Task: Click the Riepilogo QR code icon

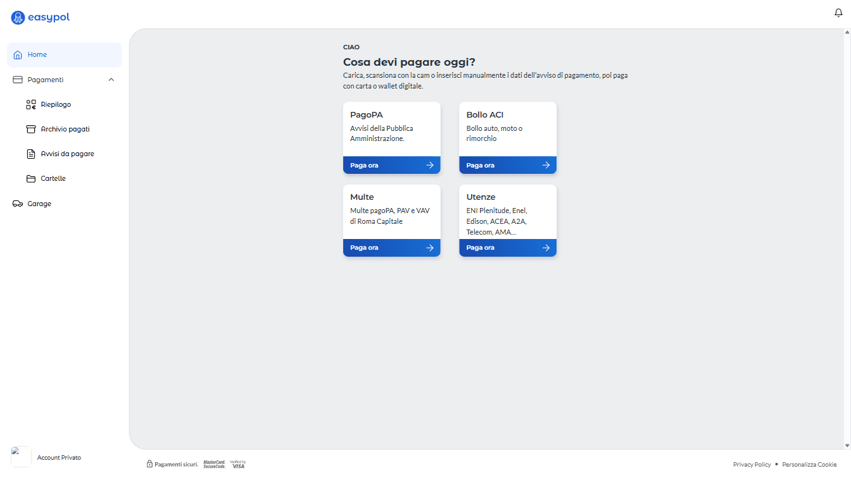Action: [31, 105]
